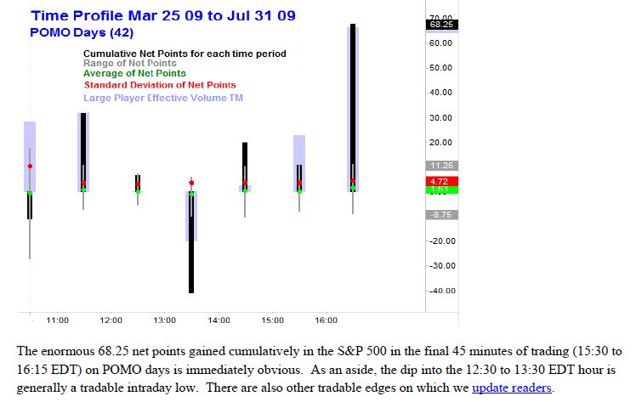Click the 68.25 black price label
Viewport: 636px width, 402px height.
(x=441, y=25)
